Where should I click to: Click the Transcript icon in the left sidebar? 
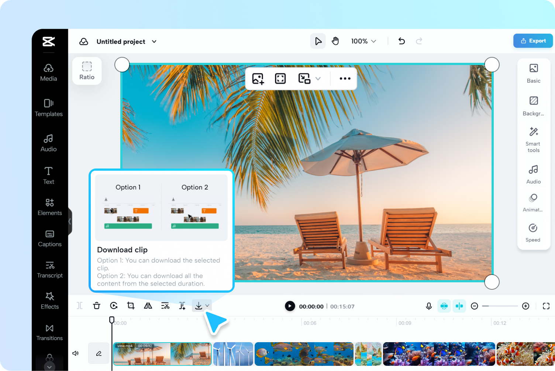pyautogui.click(x=50, y=269)
